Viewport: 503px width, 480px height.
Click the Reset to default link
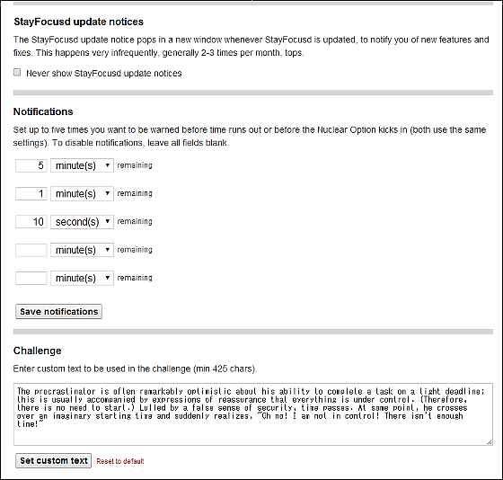[120, 461]
